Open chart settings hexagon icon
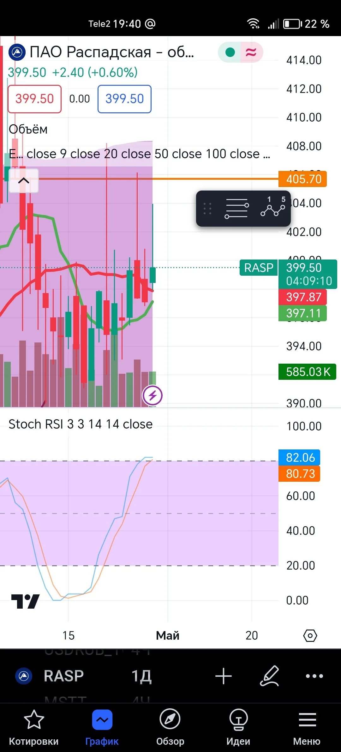 coord(310,636)
